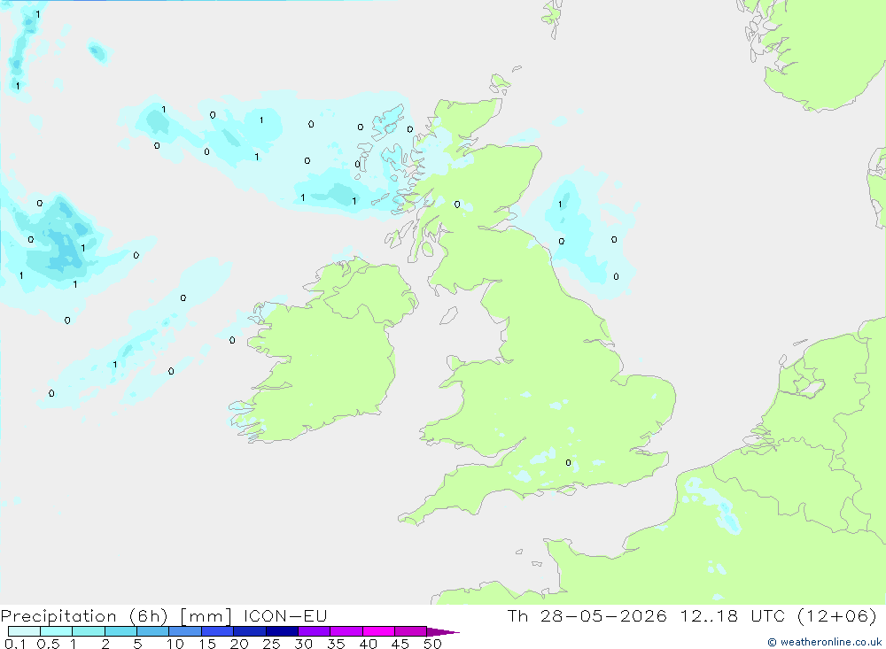Image resolution: width=886 pixels, height=649 pixels.
Task: Click the legend label 50
Action: pos(432,644)
